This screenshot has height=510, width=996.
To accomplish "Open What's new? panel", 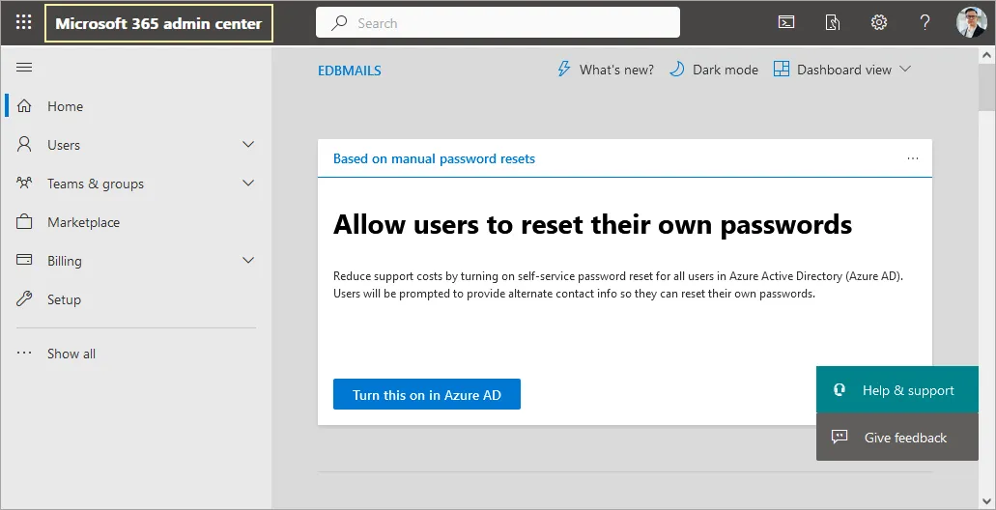I will click(605, 70).
